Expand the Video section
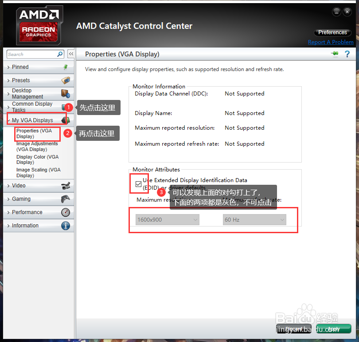 click(x=8, y=186)
